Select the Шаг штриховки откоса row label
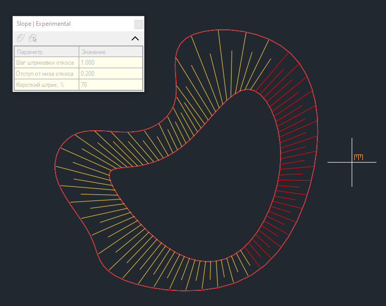 (x=46, y=63)
